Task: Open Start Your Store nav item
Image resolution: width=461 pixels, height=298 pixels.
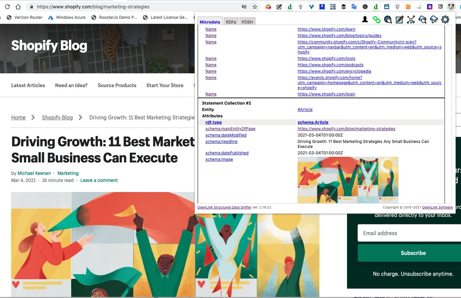Action: click(165, 85)
